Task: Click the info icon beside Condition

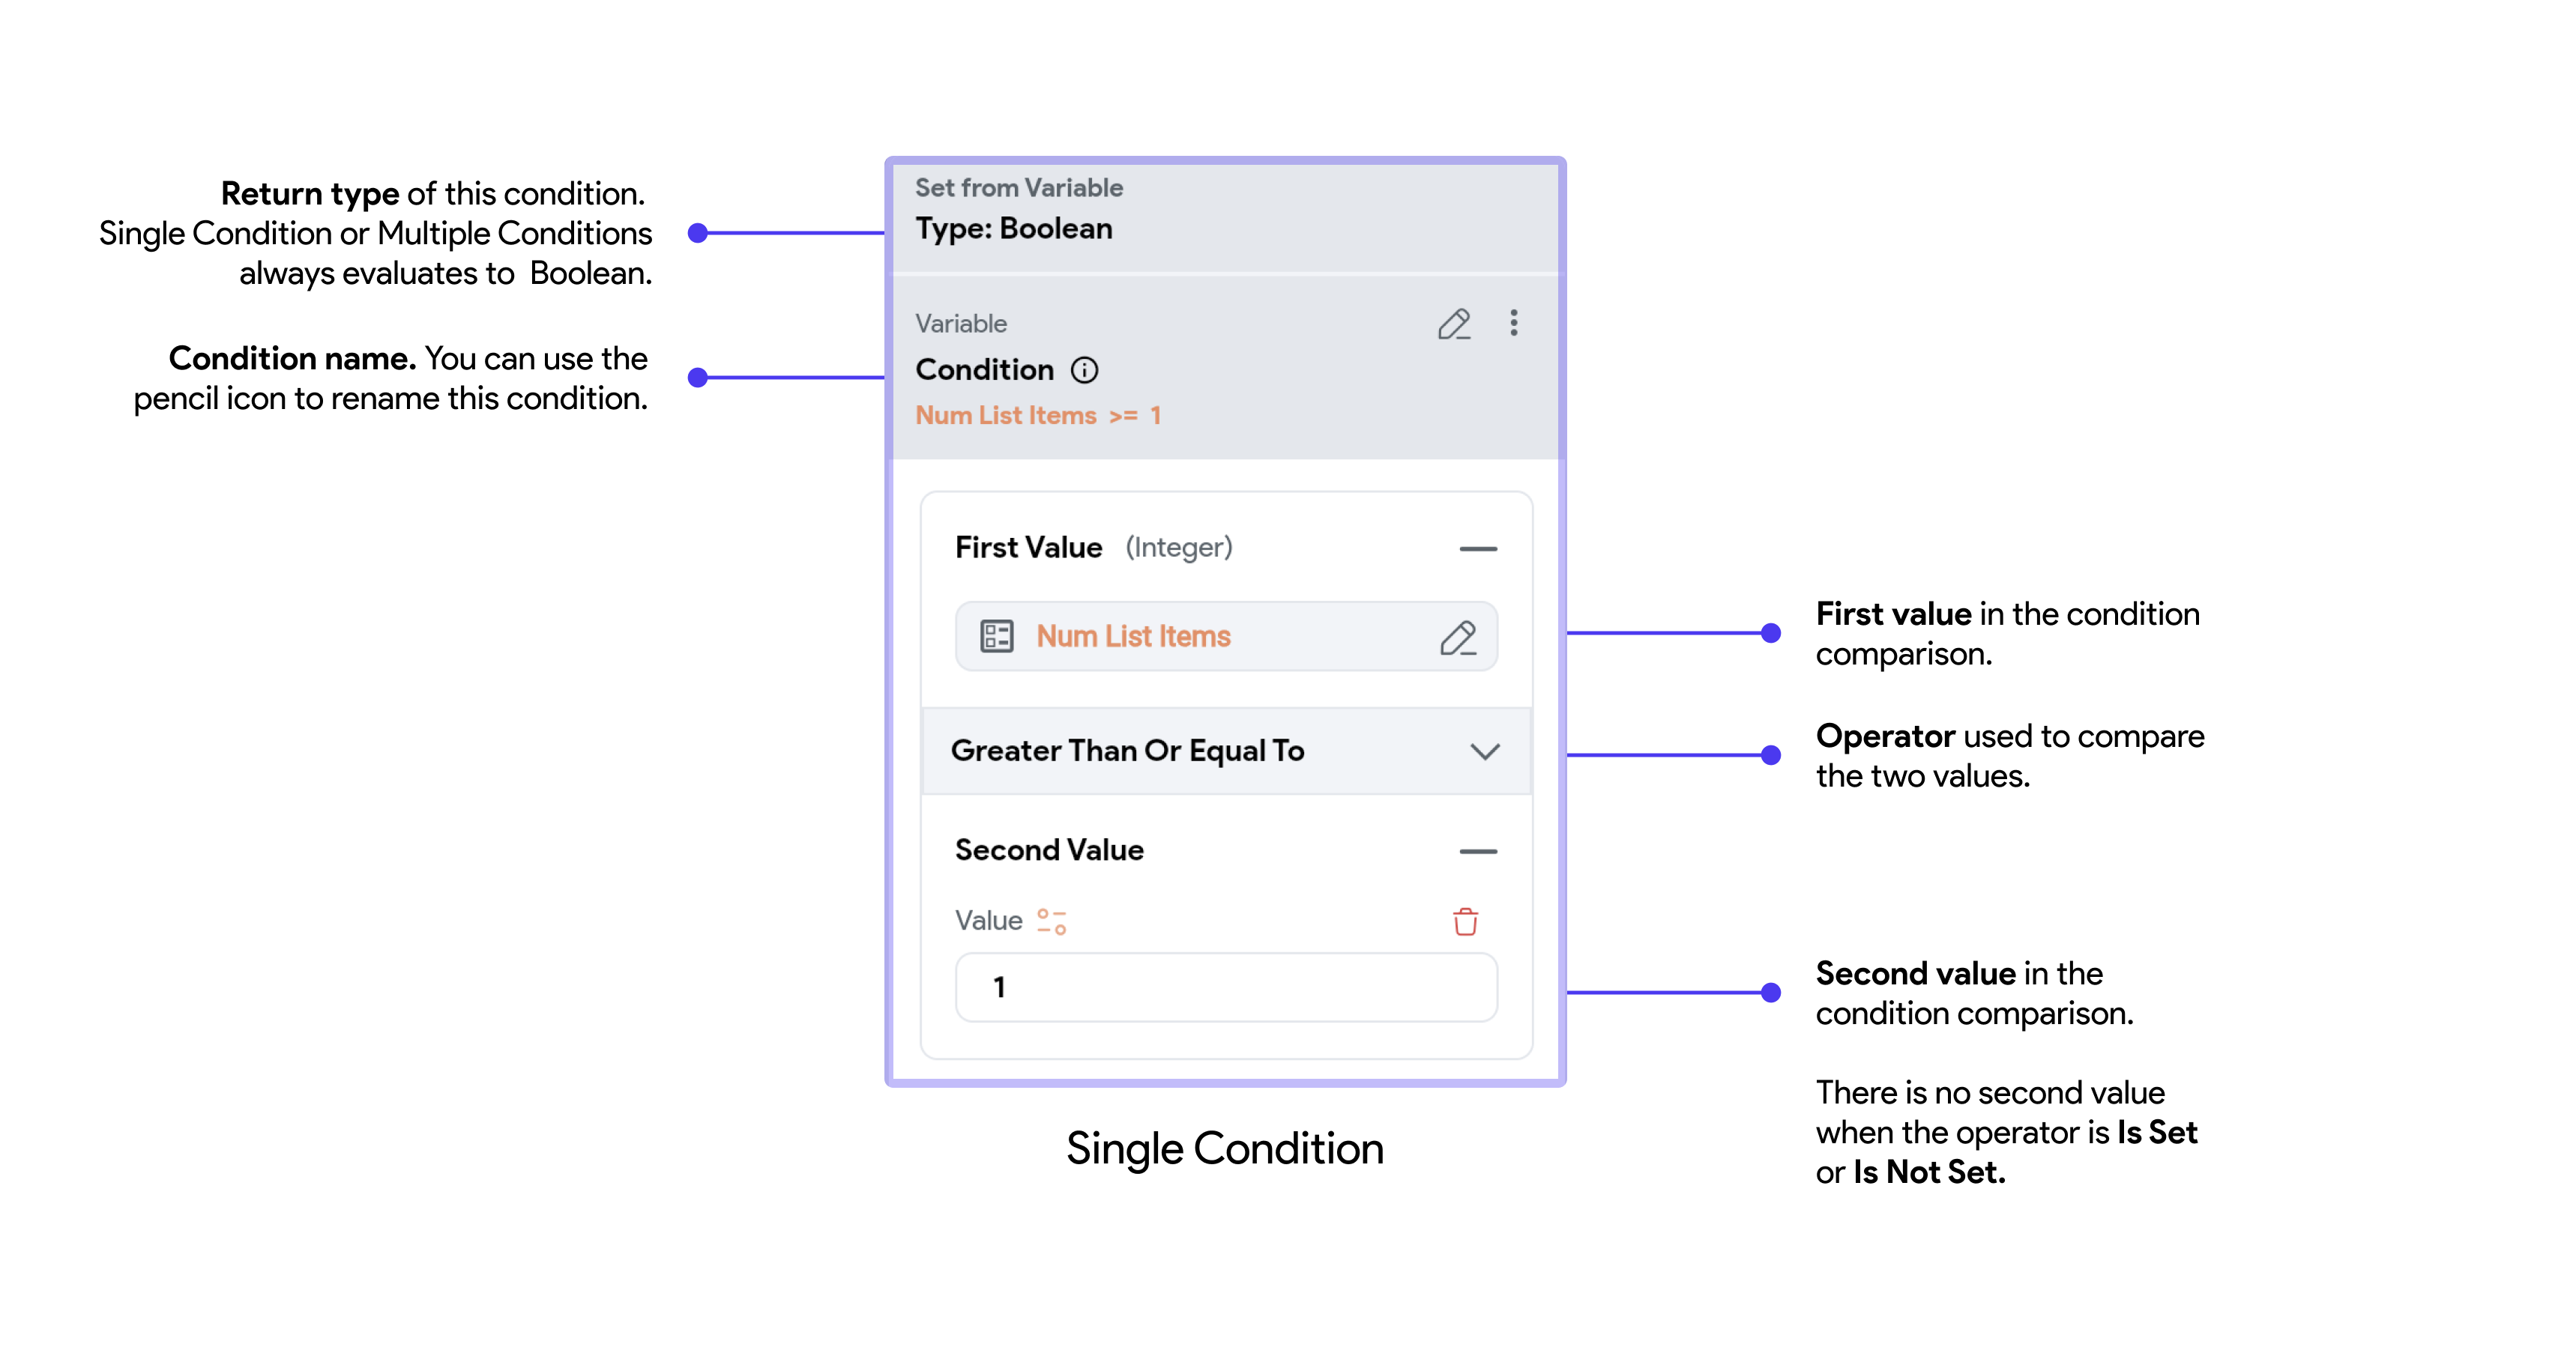Action: click(1084, 371)
